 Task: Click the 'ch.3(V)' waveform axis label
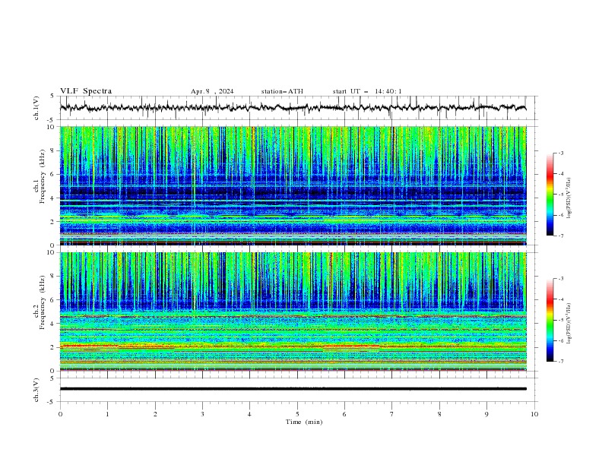pyautogui.click(x=36, y=390)
